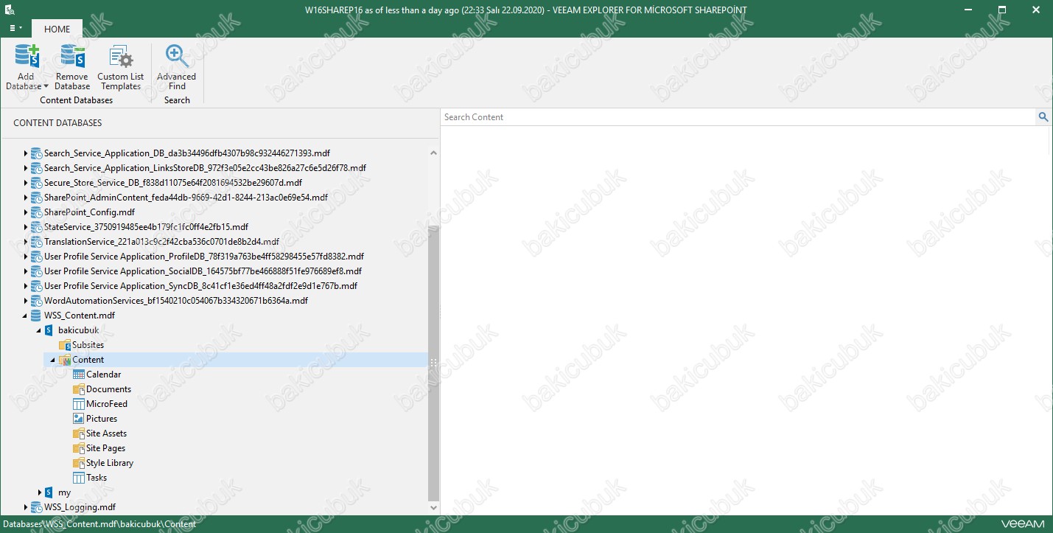Click the Remove Database icon
1053x533 pixels.
coord(72,57)
